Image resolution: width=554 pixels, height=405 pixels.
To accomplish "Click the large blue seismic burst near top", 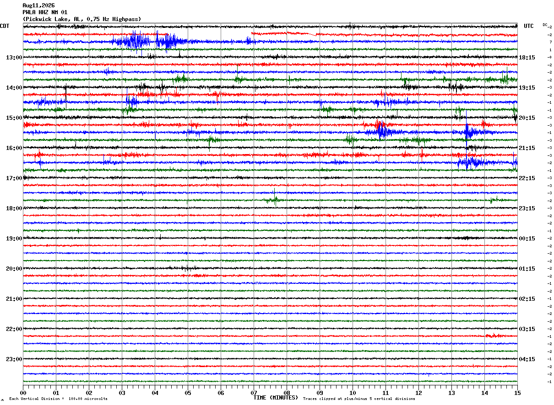I will point(151,41).
